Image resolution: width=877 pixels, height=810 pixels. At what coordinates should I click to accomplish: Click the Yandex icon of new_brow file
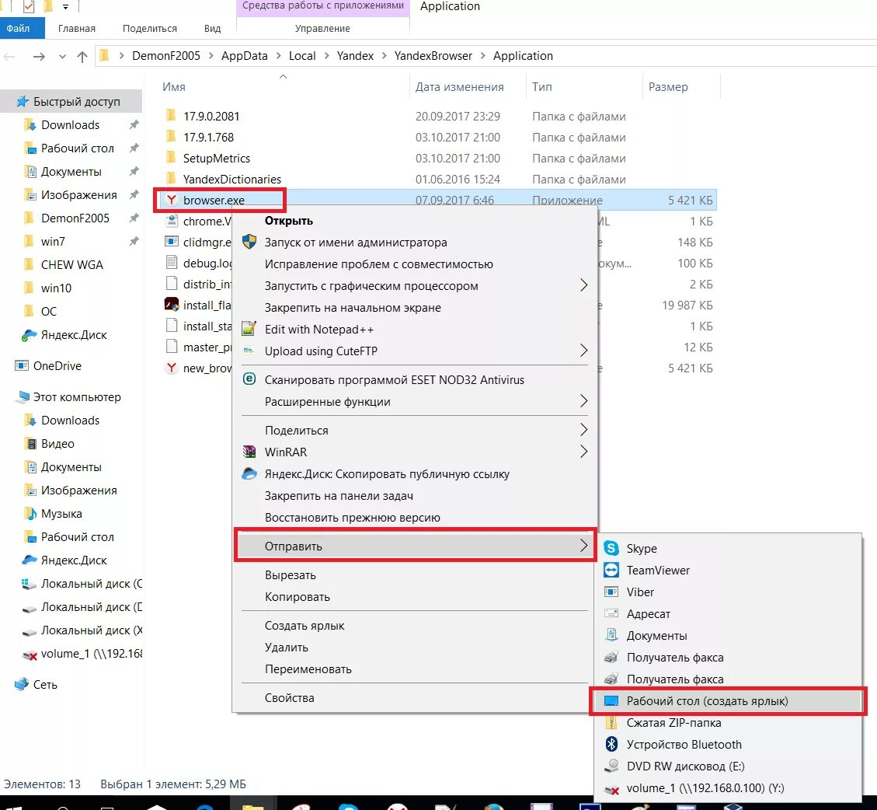(x=172, y=368)
